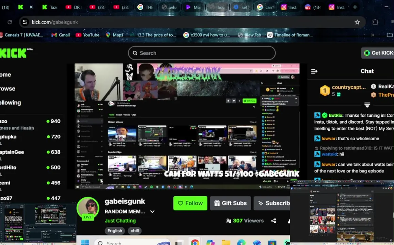
Task: Switch to the (134 tab
Action: pyautogui.click(x=313, y=7)
